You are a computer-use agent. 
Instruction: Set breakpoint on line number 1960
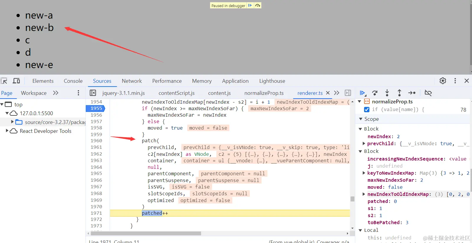96,140
